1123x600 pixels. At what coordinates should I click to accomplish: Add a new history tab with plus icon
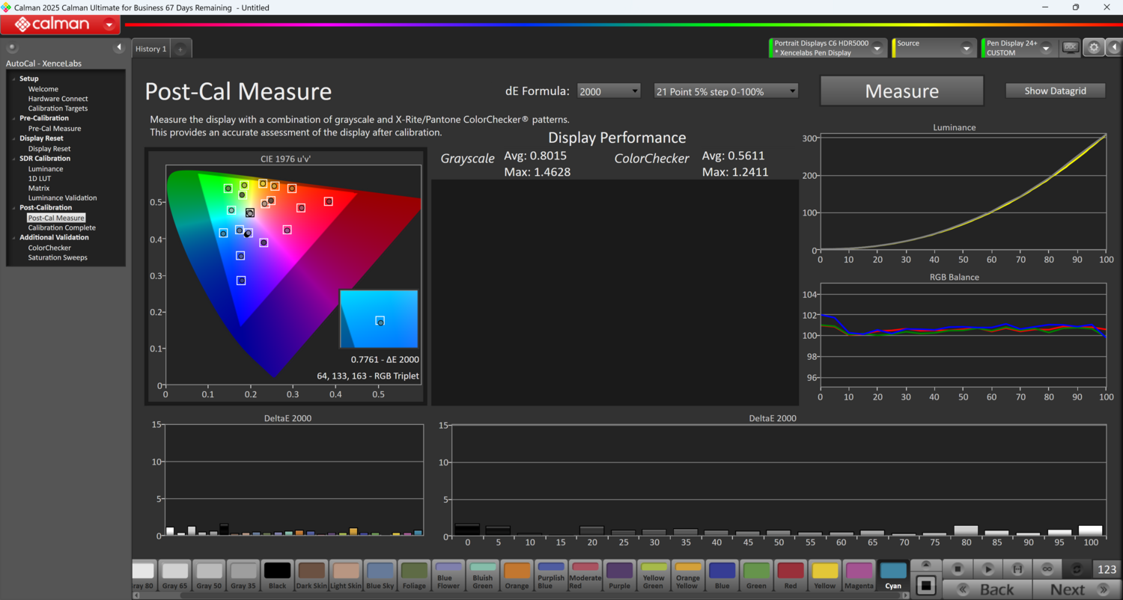click(180, 49)
